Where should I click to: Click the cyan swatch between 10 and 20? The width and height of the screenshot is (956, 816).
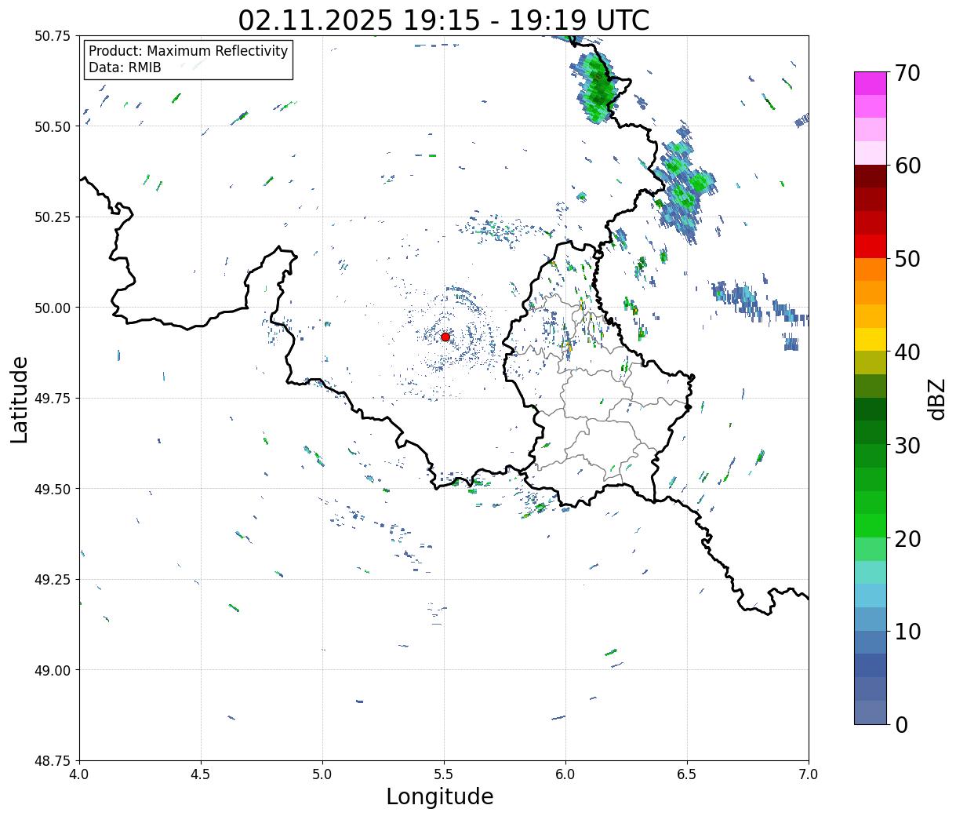point(871,596)
